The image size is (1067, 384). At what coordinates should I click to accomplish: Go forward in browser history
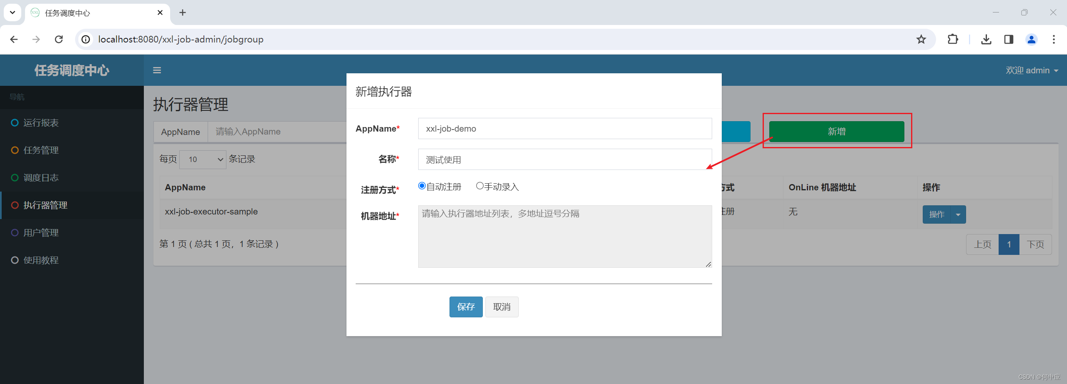pos(36,39)
